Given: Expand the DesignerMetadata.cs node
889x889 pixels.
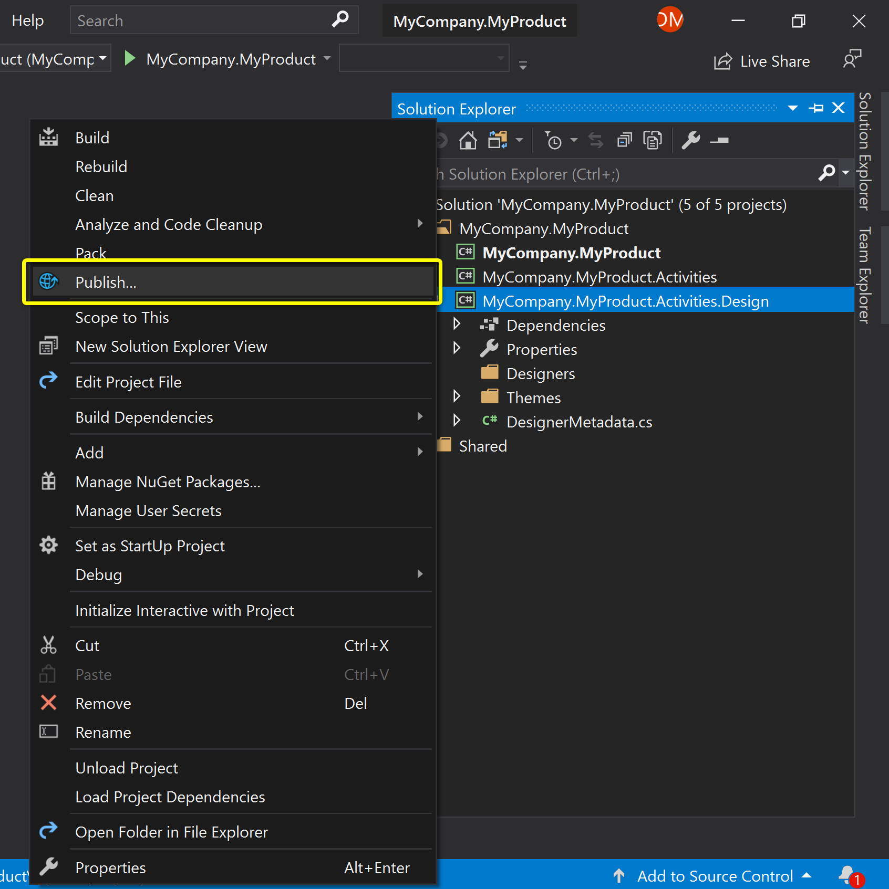Looking at the screenshot, I should pos(457,421).
